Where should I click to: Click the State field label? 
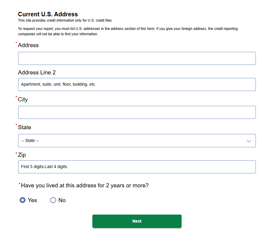pos(24,127)
